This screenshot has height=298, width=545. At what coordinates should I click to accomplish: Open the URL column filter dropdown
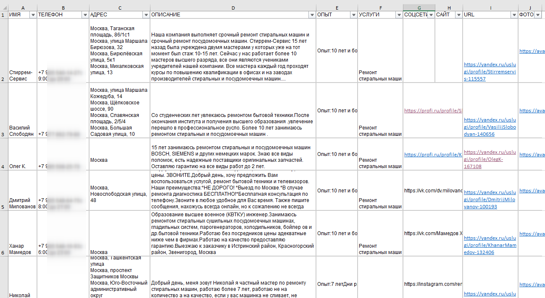[x=514, y=15]
